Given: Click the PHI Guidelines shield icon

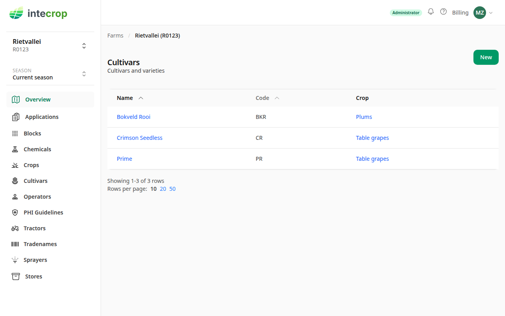Looking at the screenshot, I should click(15, 213).
